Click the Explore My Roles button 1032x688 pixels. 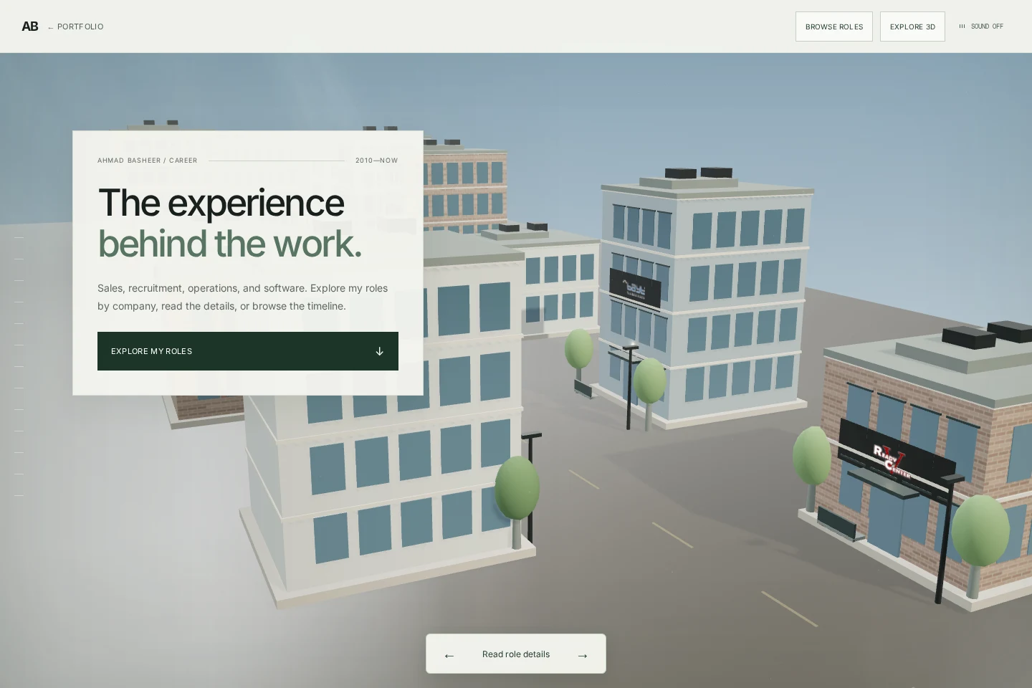[248, 351]
